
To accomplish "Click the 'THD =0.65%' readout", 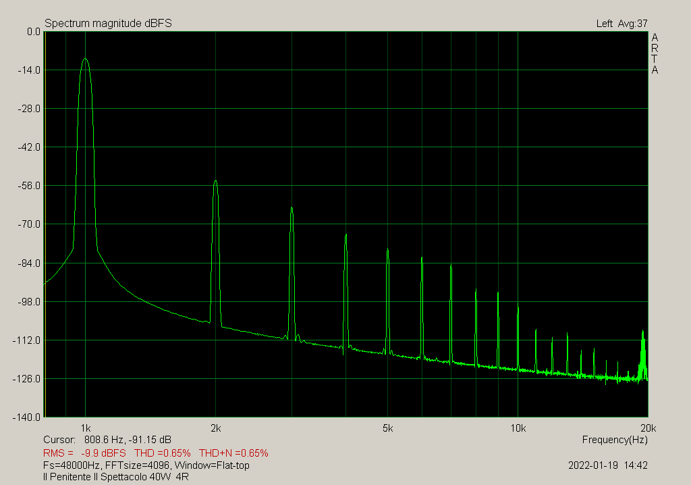I will (162, 453).
